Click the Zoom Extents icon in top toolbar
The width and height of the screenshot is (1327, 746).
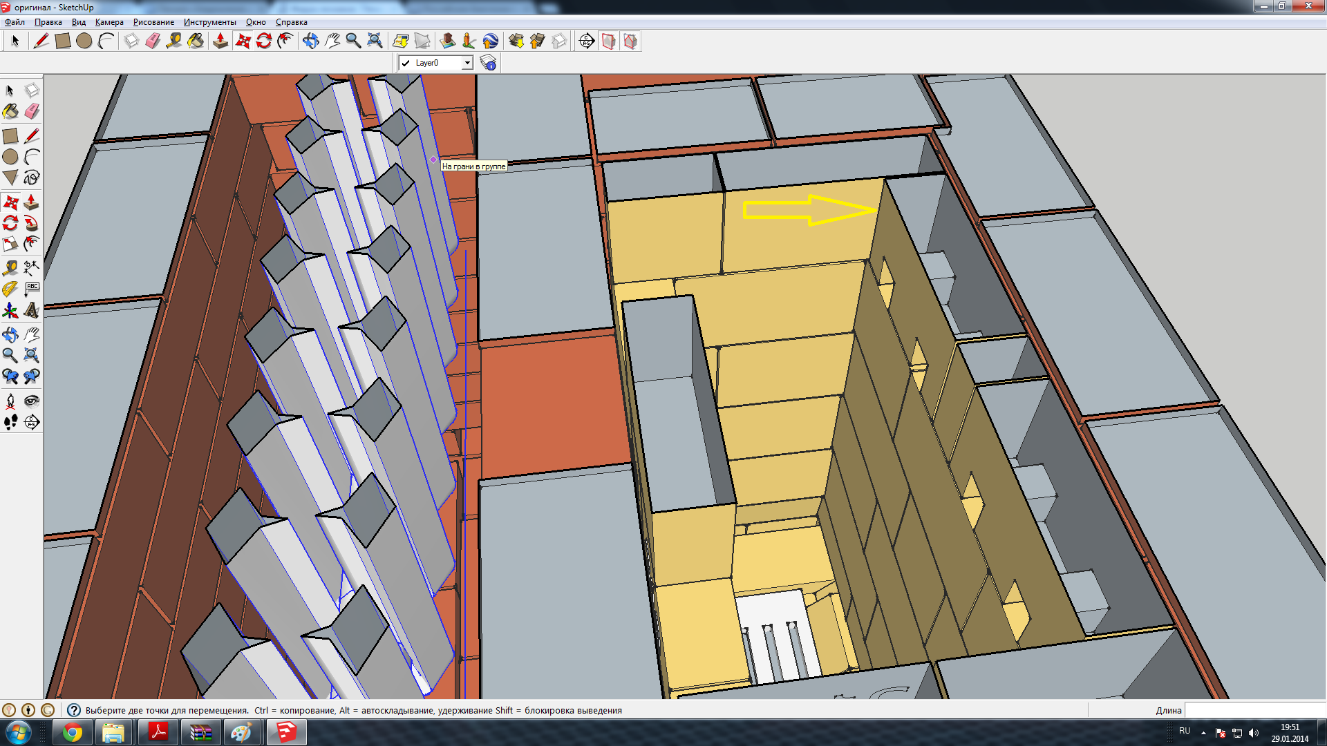click(x=375, y=41)
